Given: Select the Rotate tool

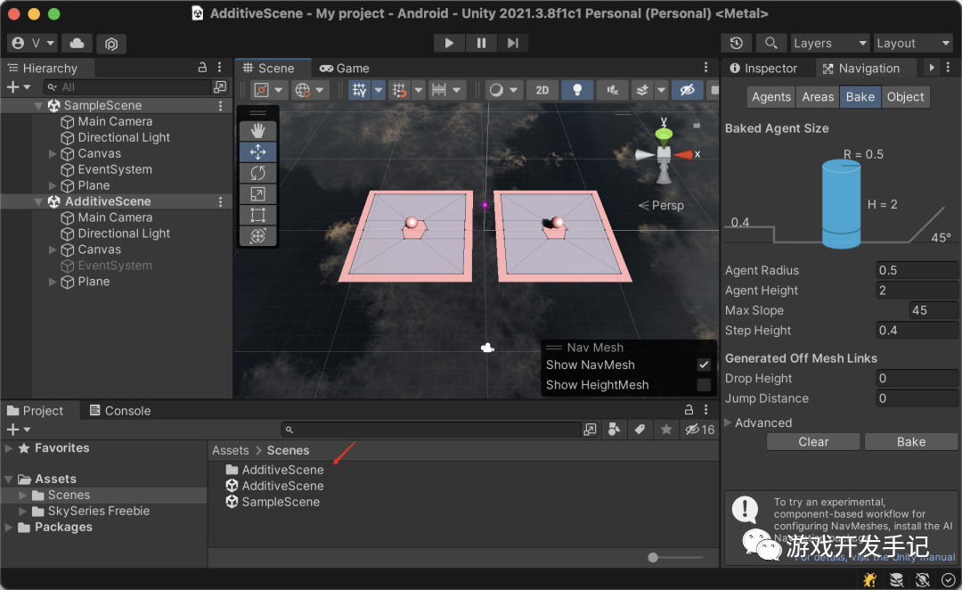Looking at the screenshot, I should click(x=257, y=173).
